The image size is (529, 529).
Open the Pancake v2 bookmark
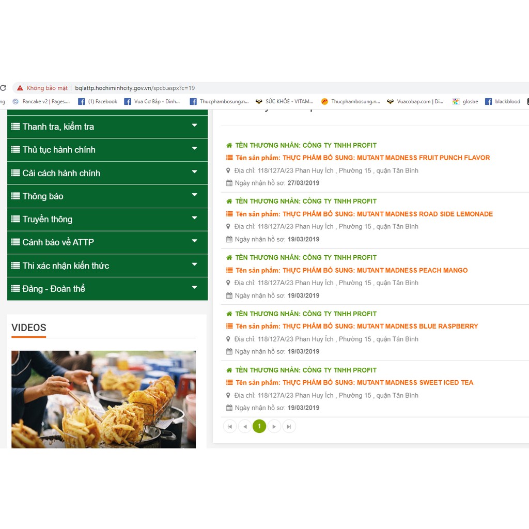click(41, 102)
